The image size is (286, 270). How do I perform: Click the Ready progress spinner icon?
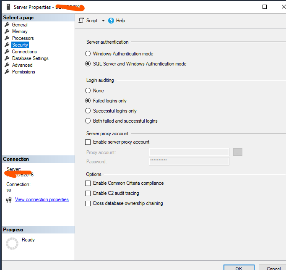click(12, 243)
